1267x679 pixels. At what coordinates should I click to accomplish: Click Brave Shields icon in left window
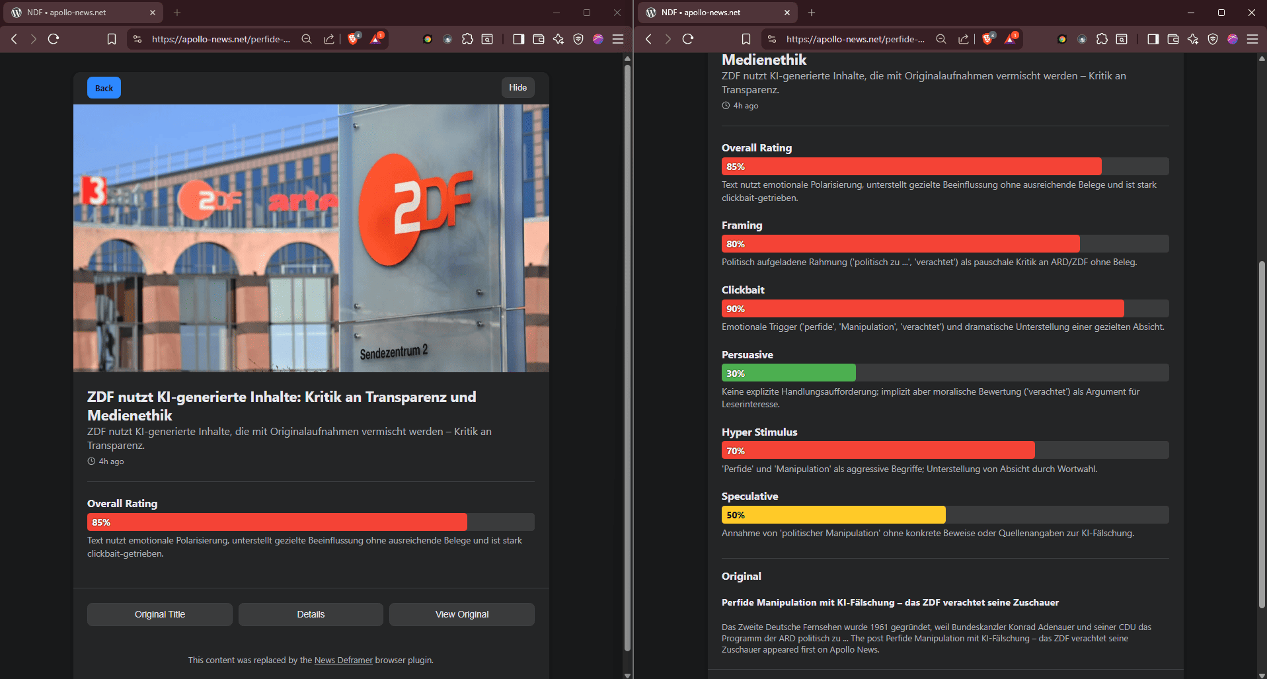tap(353, 39)
